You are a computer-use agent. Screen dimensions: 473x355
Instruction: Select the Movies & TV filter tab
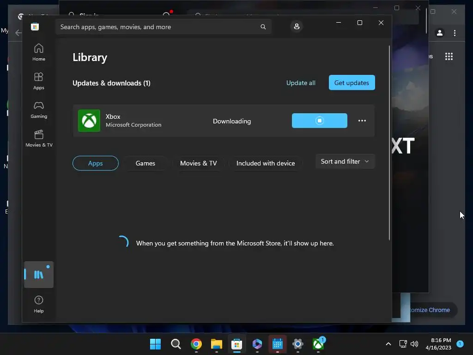tap(199, 163)
